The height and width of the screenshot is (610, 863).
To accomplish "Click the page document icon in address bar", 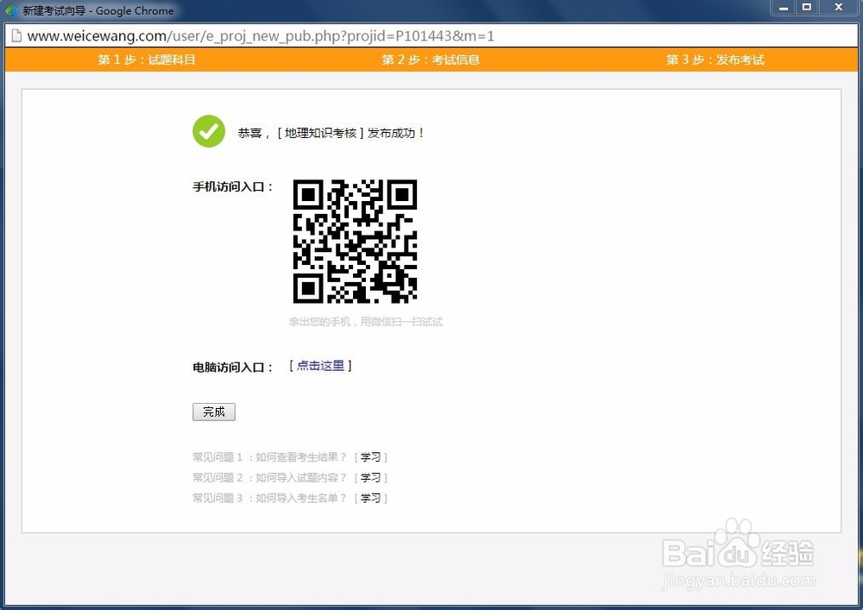I will tap(16, 36).
